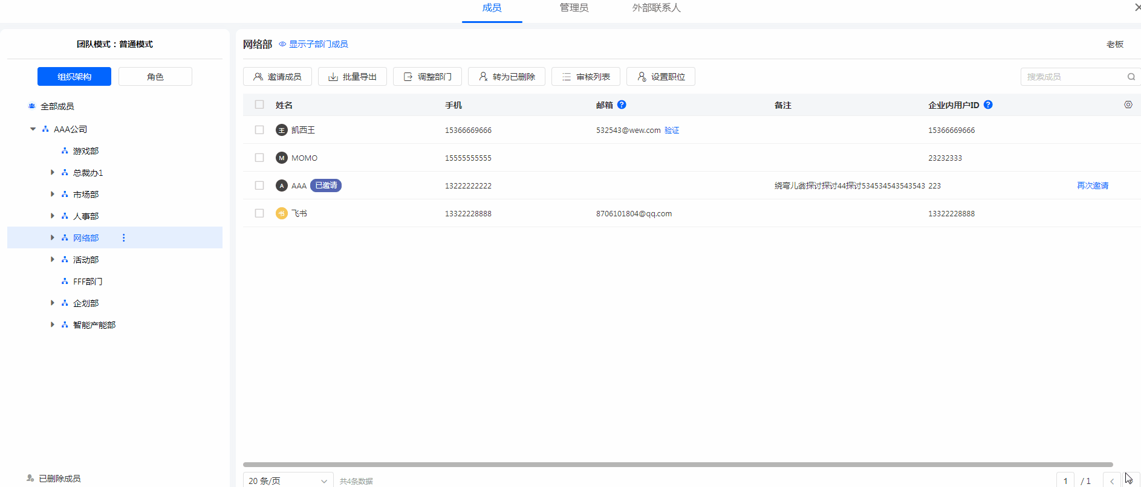This screenshot has height=487, width=1141.
Task: Click the horizontal scrollbar below the table
Action: (x=677, y=465)
